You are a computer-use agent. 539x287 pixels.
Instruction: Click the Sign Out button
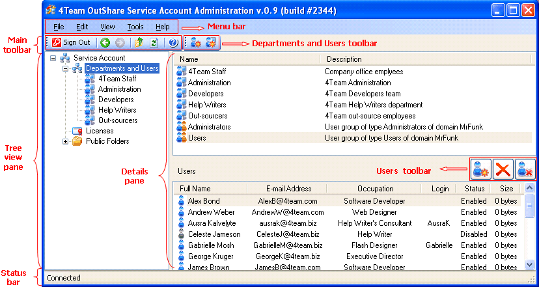pos(71,42)
